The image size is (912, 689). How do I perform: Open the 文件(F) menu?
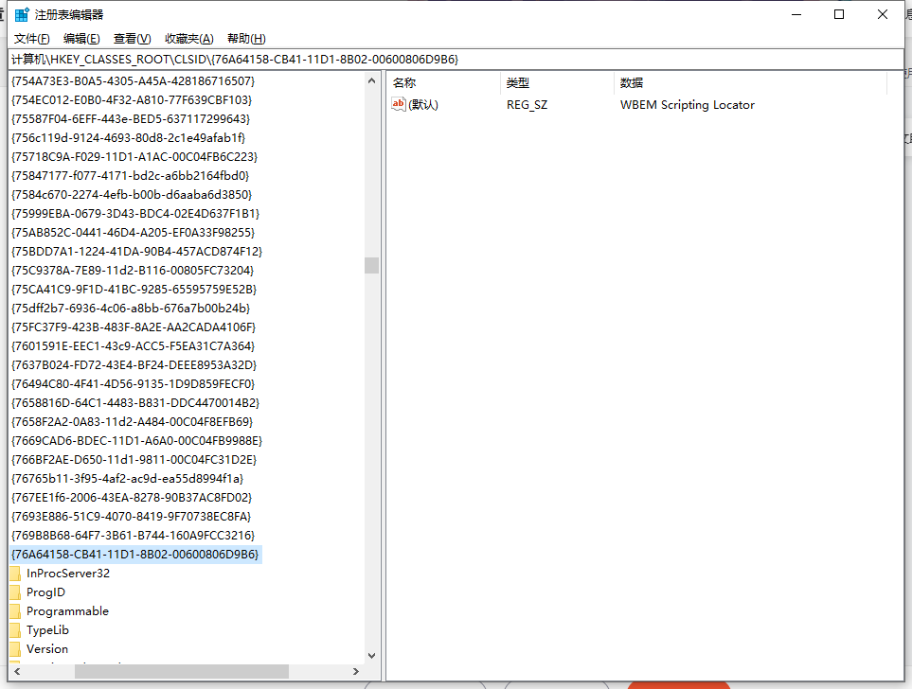pyautogui.click(x=32, y=39)
